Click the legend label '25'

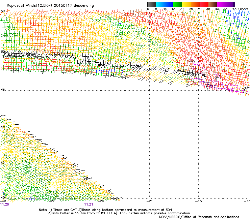[x=191, y=9]
